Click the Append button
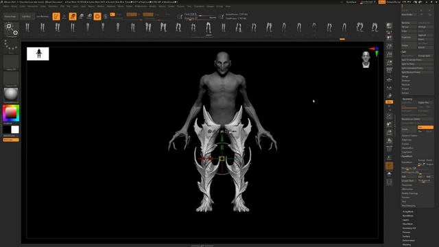The width and height of the screenshot is (439, 247). coord(425,35)
